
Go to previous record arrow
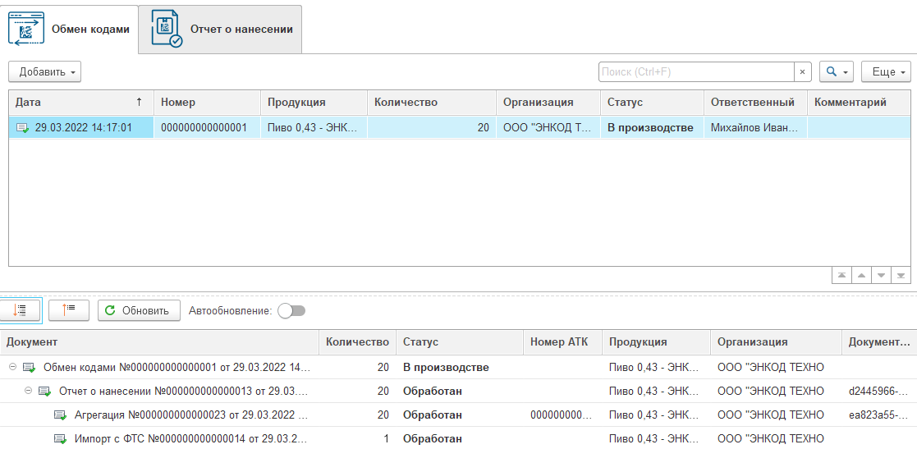point(861,276)
